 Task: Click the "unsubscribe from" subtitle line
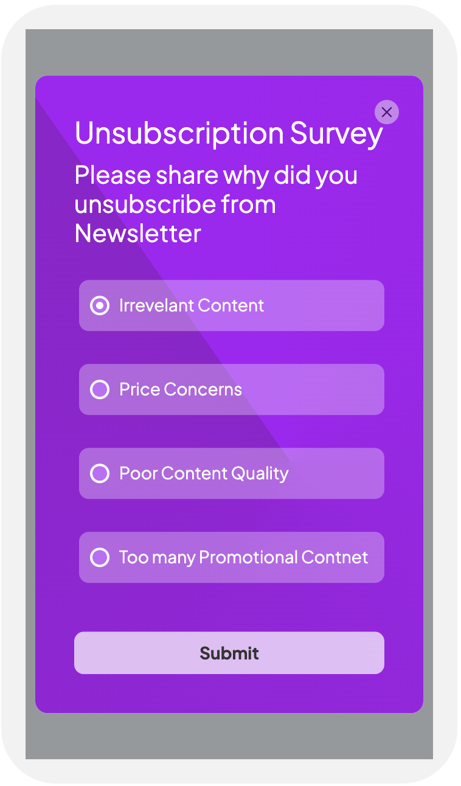click(175, 204)
